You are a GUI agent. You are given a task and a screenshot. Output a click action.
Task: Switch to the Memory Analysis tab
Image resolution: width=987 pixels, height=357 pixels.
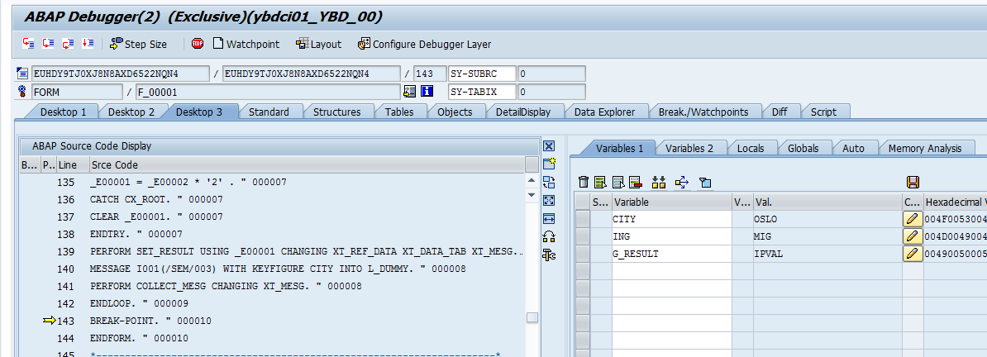(x=925, y=149)
